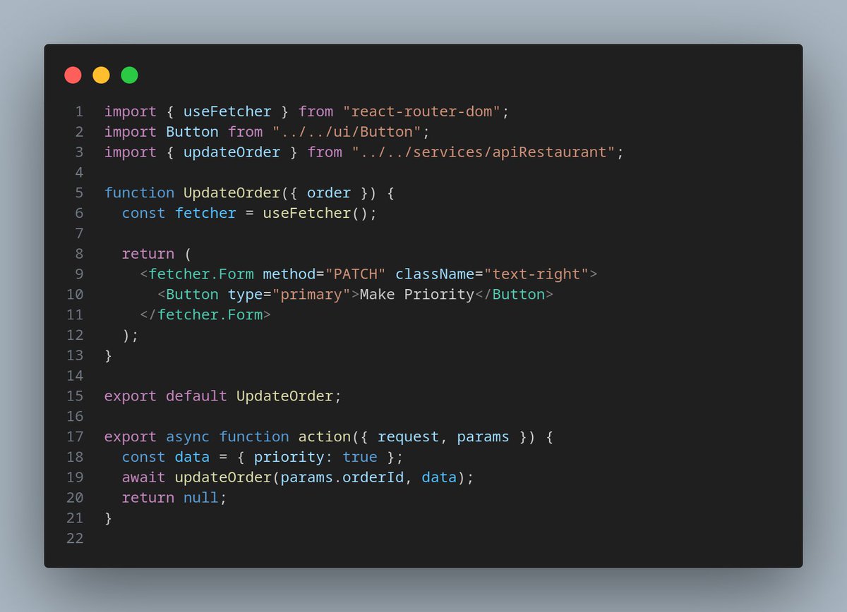The width and height of the screenshot is (847, 612).
Task: Click line number 9 in gutter
Action: [x=79, y=274]
